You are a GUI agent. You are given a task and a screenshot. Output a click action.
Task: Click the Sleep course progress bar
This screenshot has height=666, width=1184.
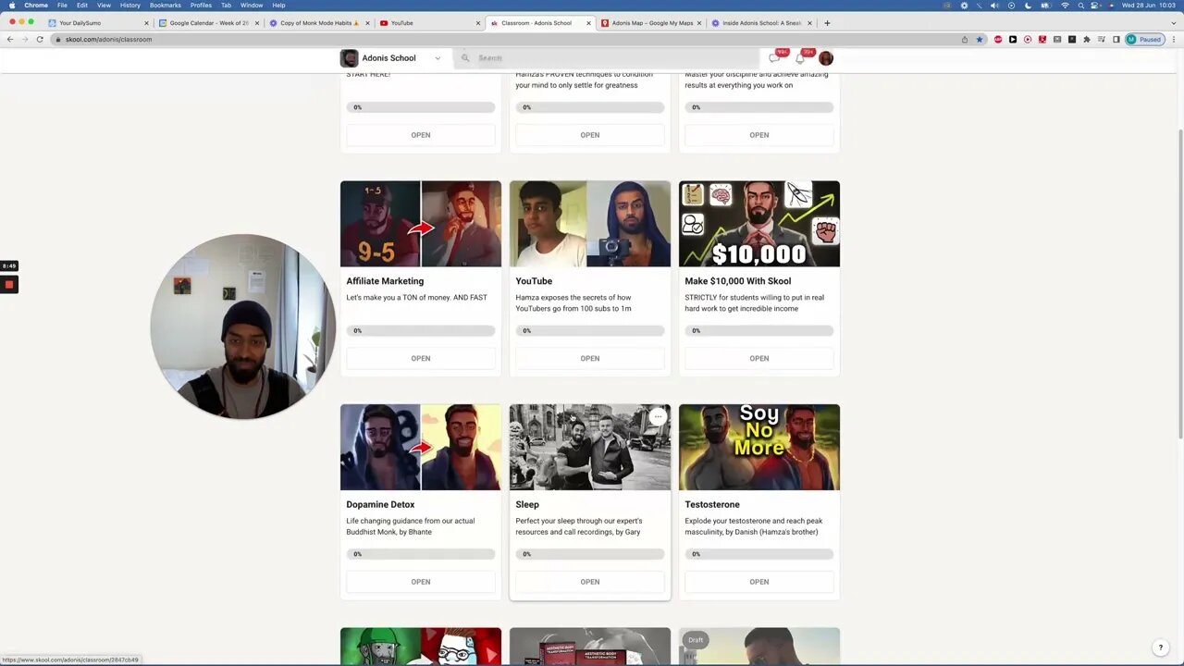pos(590,554)
